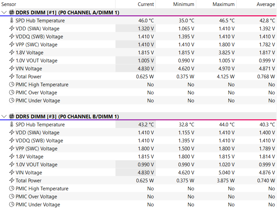The height and width of the screenshot is (208, 277).
Task: Click DIMM #1 VDD current value 1.320 V
Action: tap(146, 29)
